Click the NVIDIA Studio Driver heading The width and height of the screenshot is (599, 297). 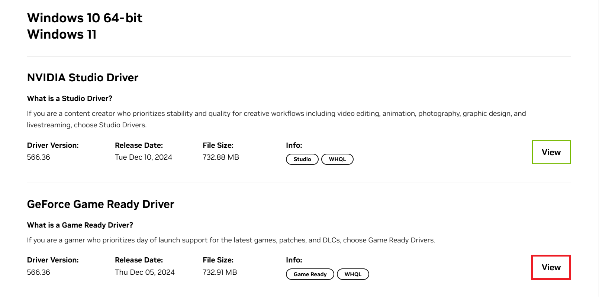pos(83,78)
